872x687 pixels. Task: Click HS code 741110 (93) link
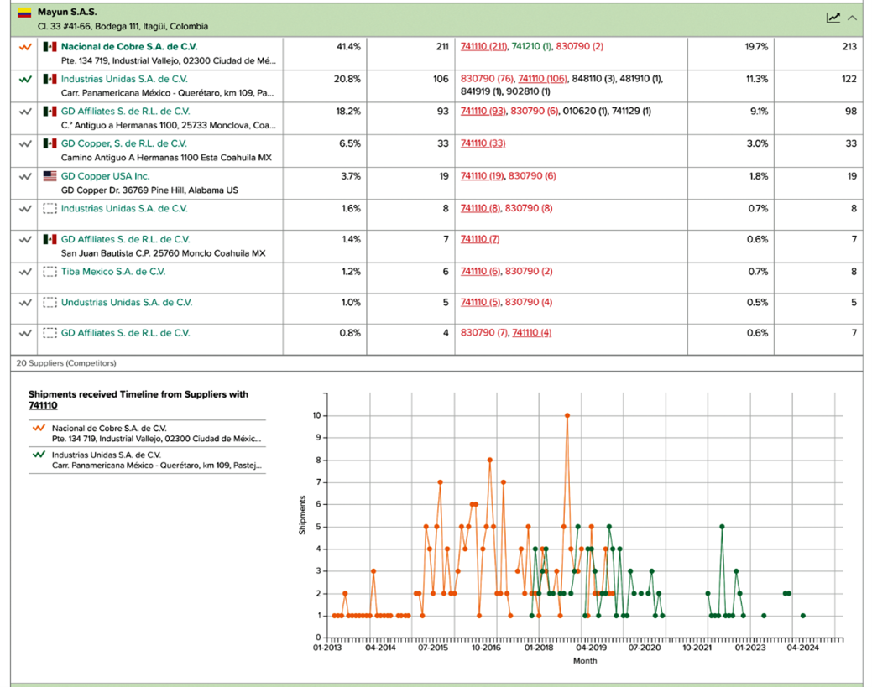pos(483,112)
